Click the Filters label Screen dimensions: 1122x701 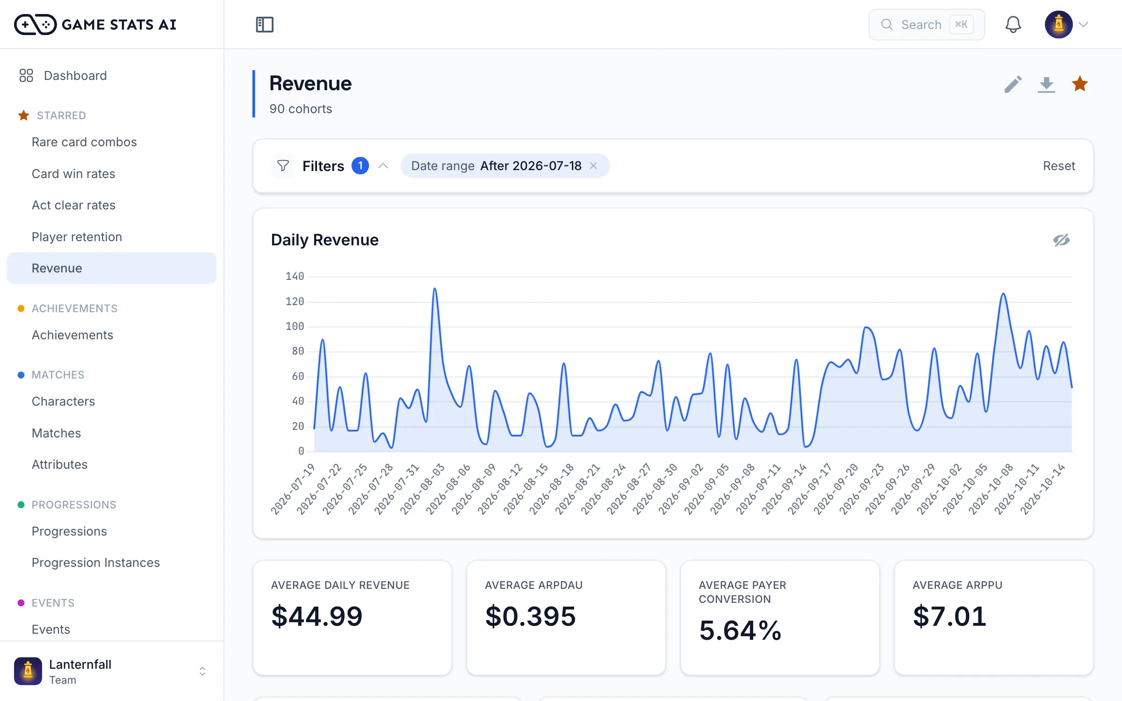[323, 166]
